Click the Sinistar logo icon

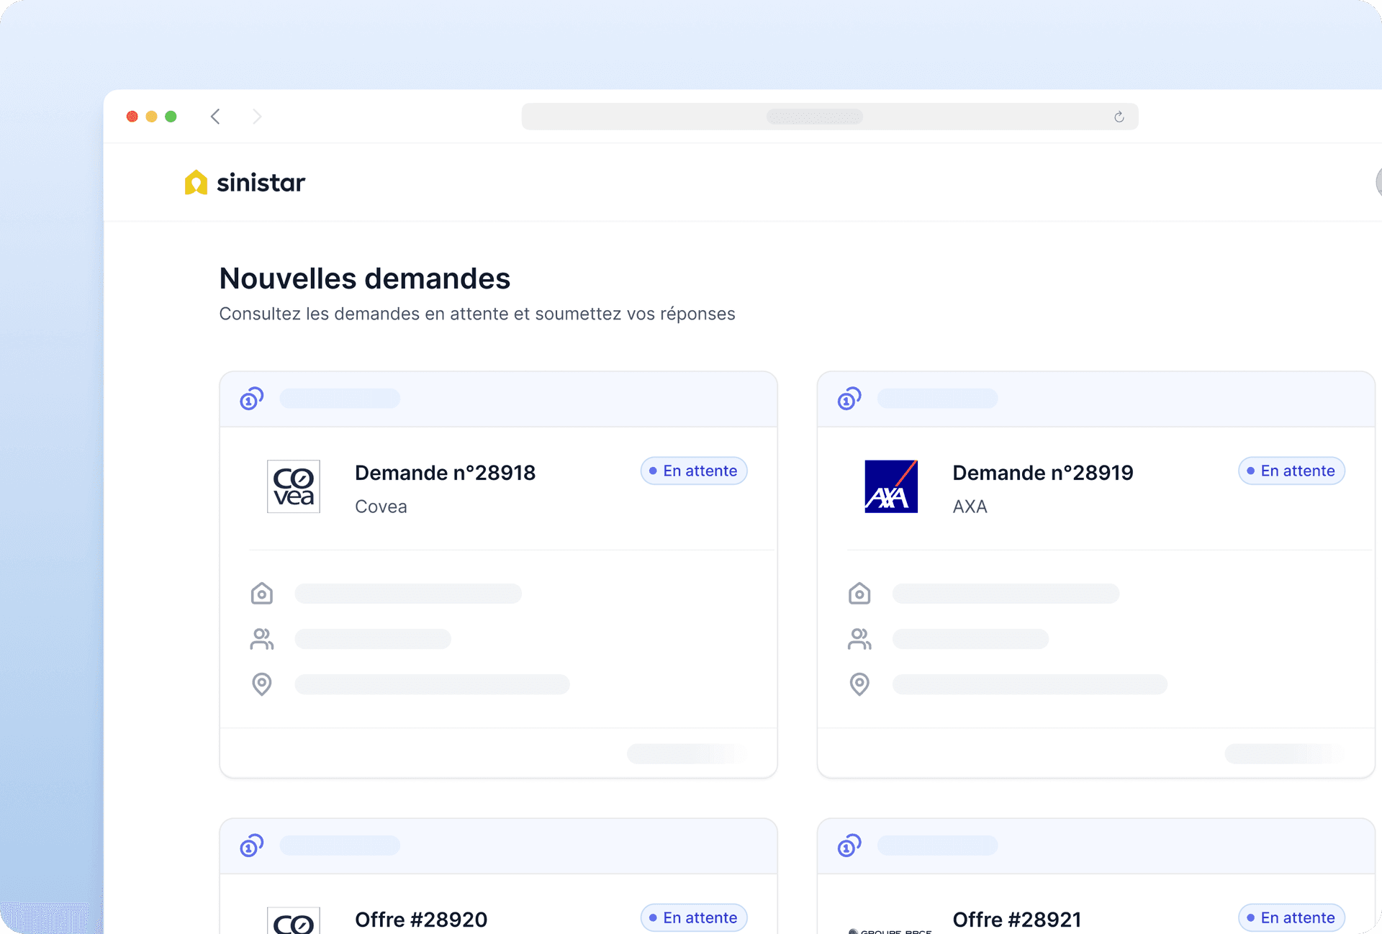coord(196,182)
